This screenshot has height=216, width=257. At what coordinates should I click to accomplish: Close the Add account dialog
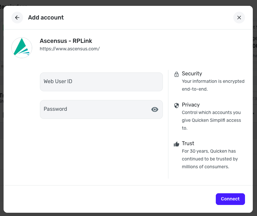pyautogui.click(x=239, y=18)
